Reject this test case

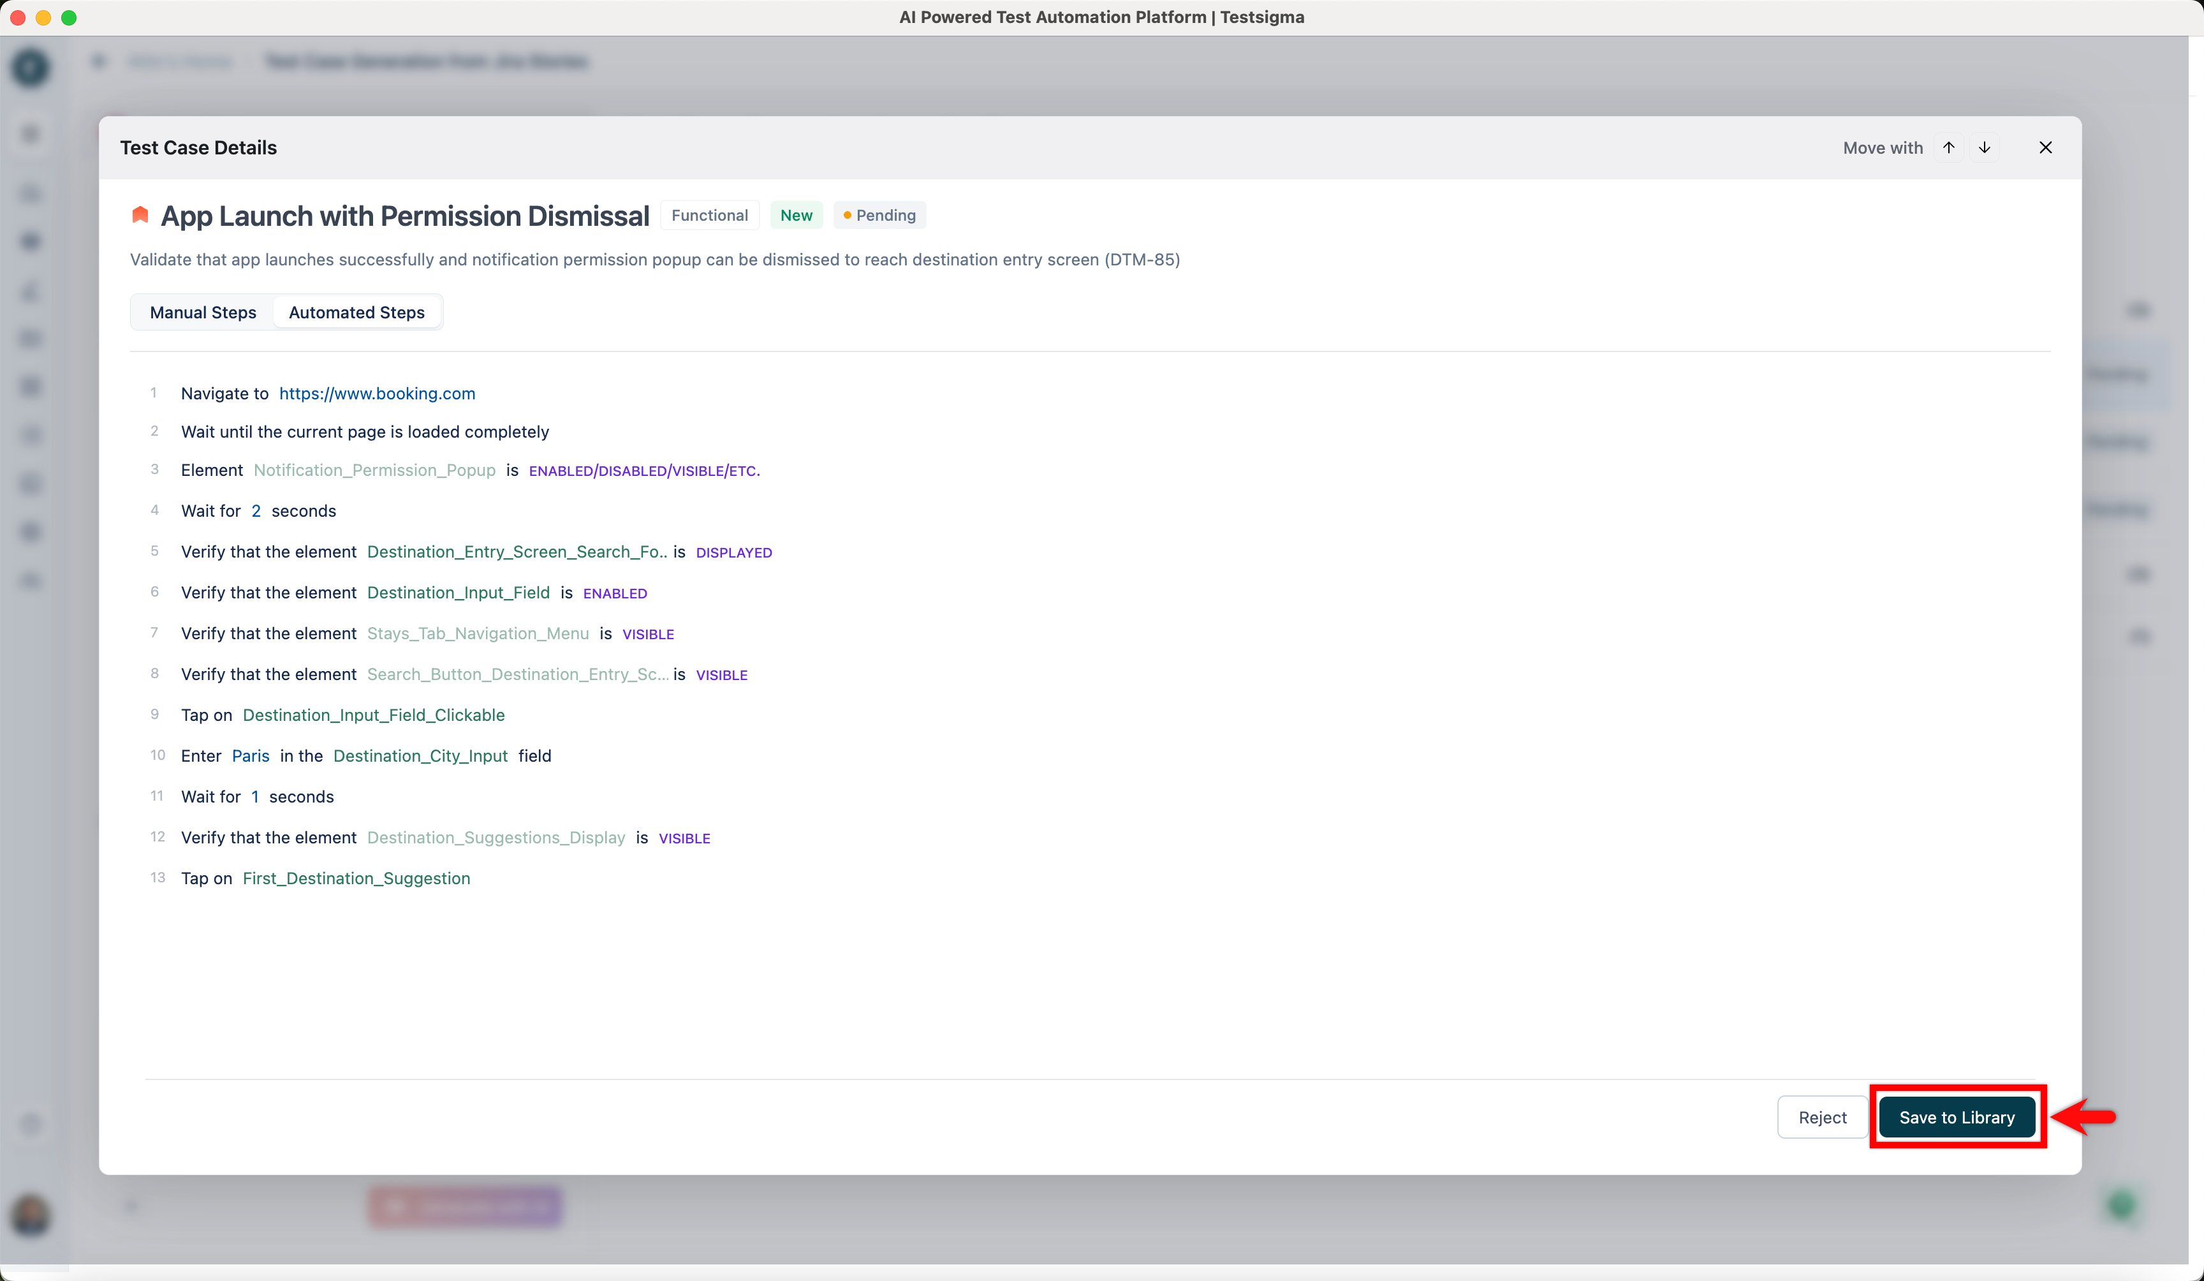click(1822, 1118)
